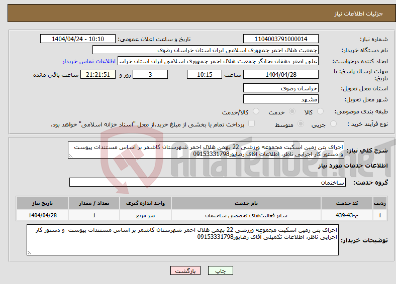Click the نام خدمت column header
This screenshot has width=396, height=284.
pos(246,203)
